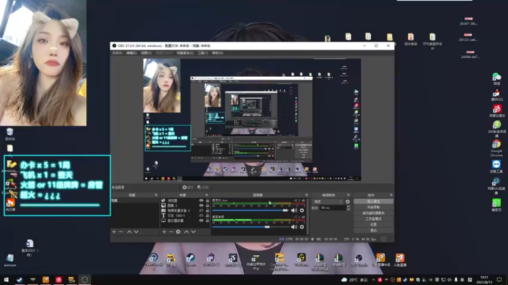Remove selected scene with minus icon
This screenshot has width=508, height=285.
[x=121, y=232]
